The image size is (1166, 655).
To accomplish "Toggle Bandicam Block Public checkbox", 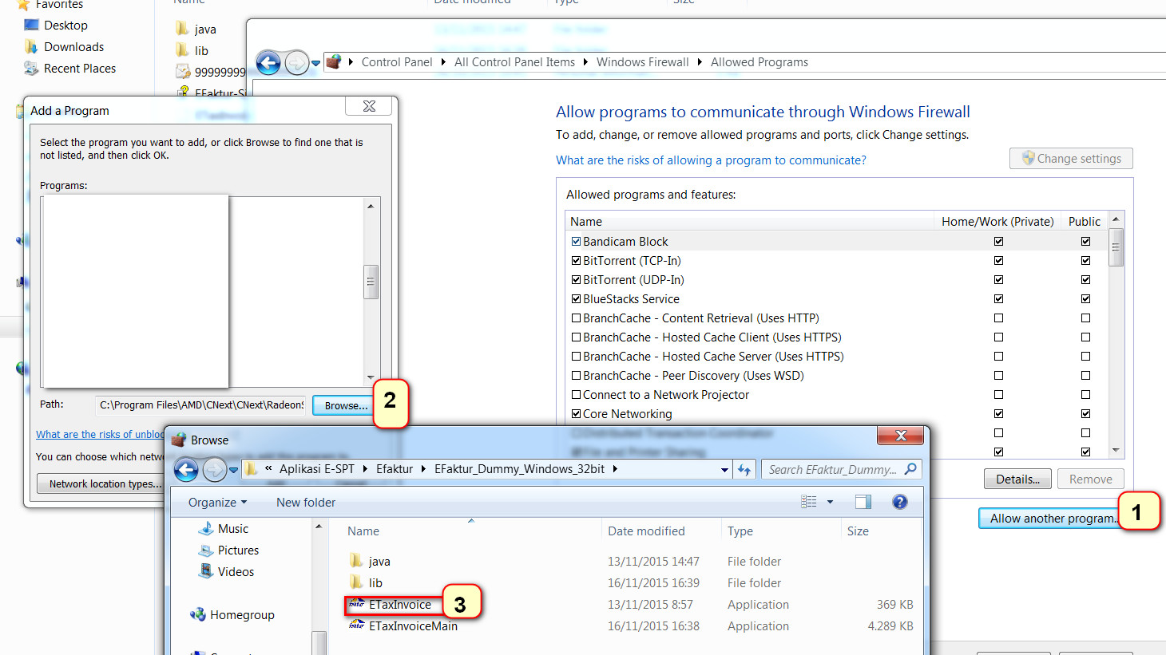I will (x=1085, y=242).
